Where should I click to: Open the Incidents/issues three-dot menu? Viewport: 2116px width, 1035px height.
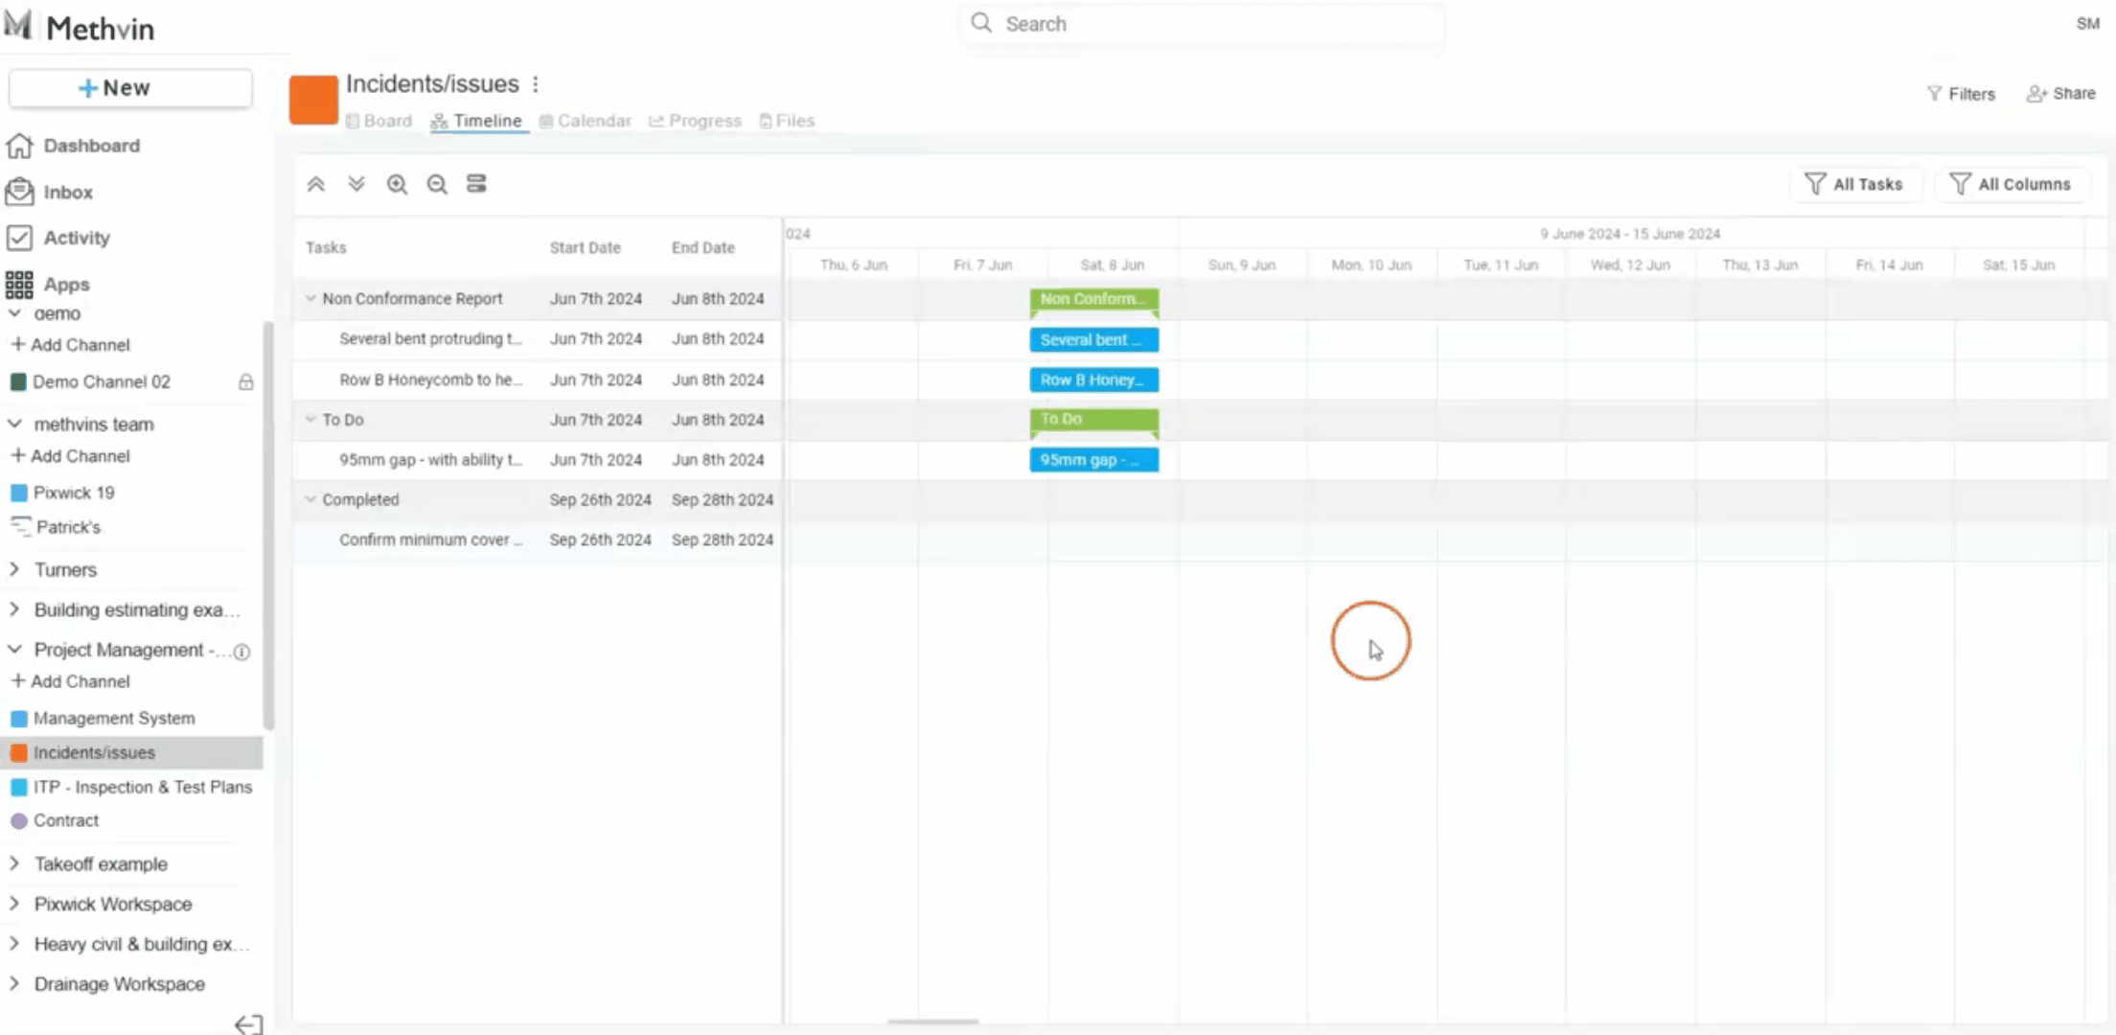pos(536,84)
